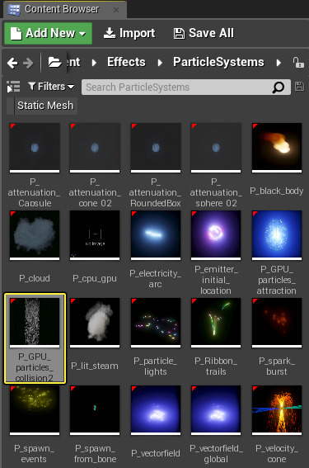Select the P_velocity_cone thumbnail

pos(277,410)
